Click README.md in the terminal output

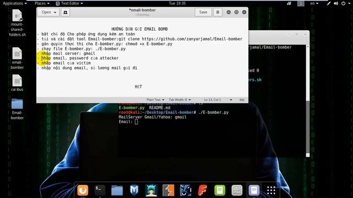tap(159, 108)
